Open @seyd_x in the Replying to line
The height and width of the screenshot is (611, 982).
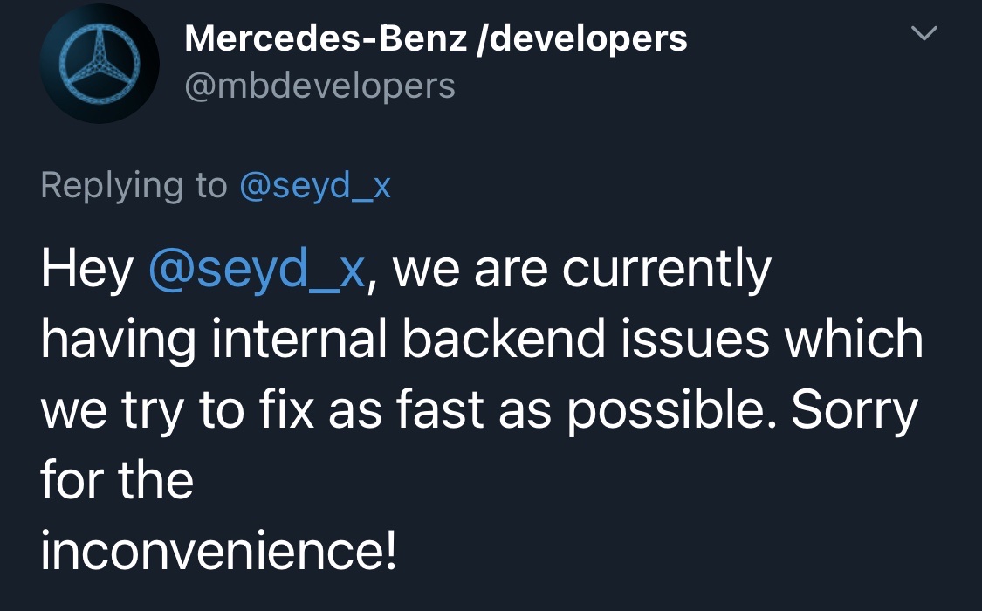point(315,185)
